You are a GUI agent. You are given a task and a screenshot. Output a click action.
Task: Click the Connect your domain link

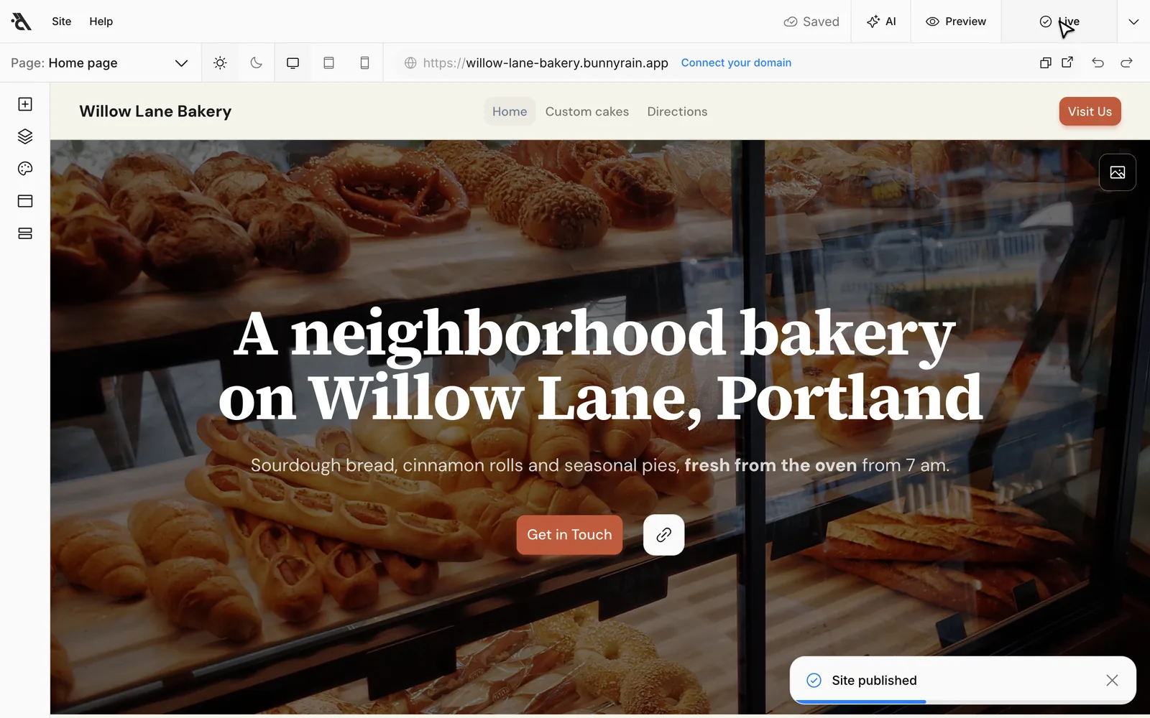[x=736, y=62]
